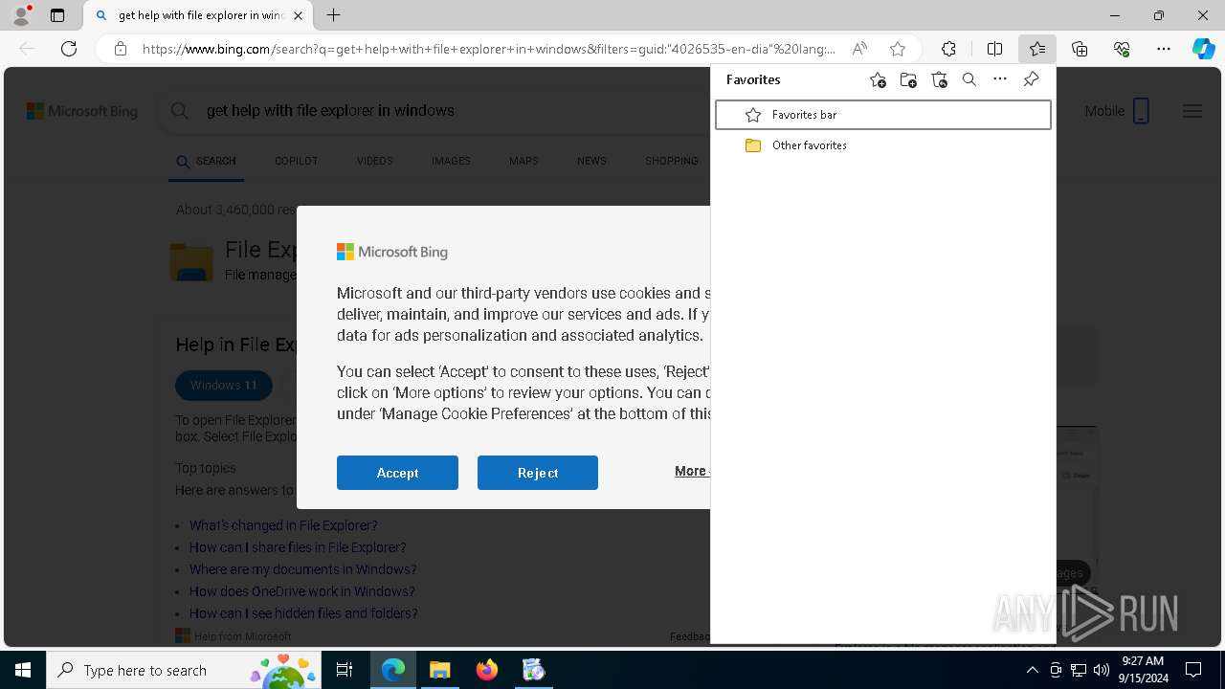Open "What's changed in File Explorer?" link

tap(283, 525)
